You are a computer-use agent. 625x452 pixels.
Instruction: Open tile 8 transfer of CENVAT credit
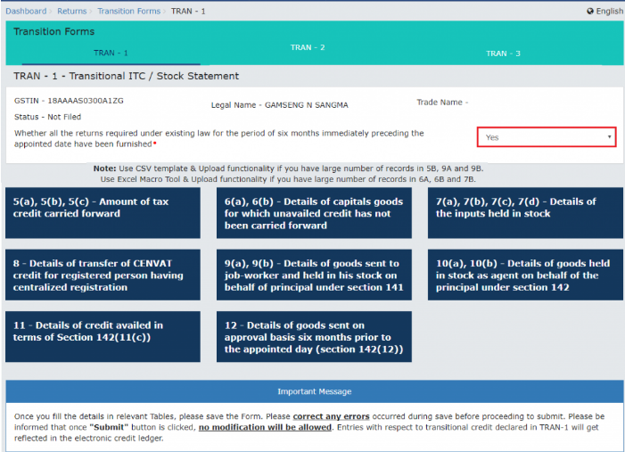pyautogui.click(x=103, y=275)
